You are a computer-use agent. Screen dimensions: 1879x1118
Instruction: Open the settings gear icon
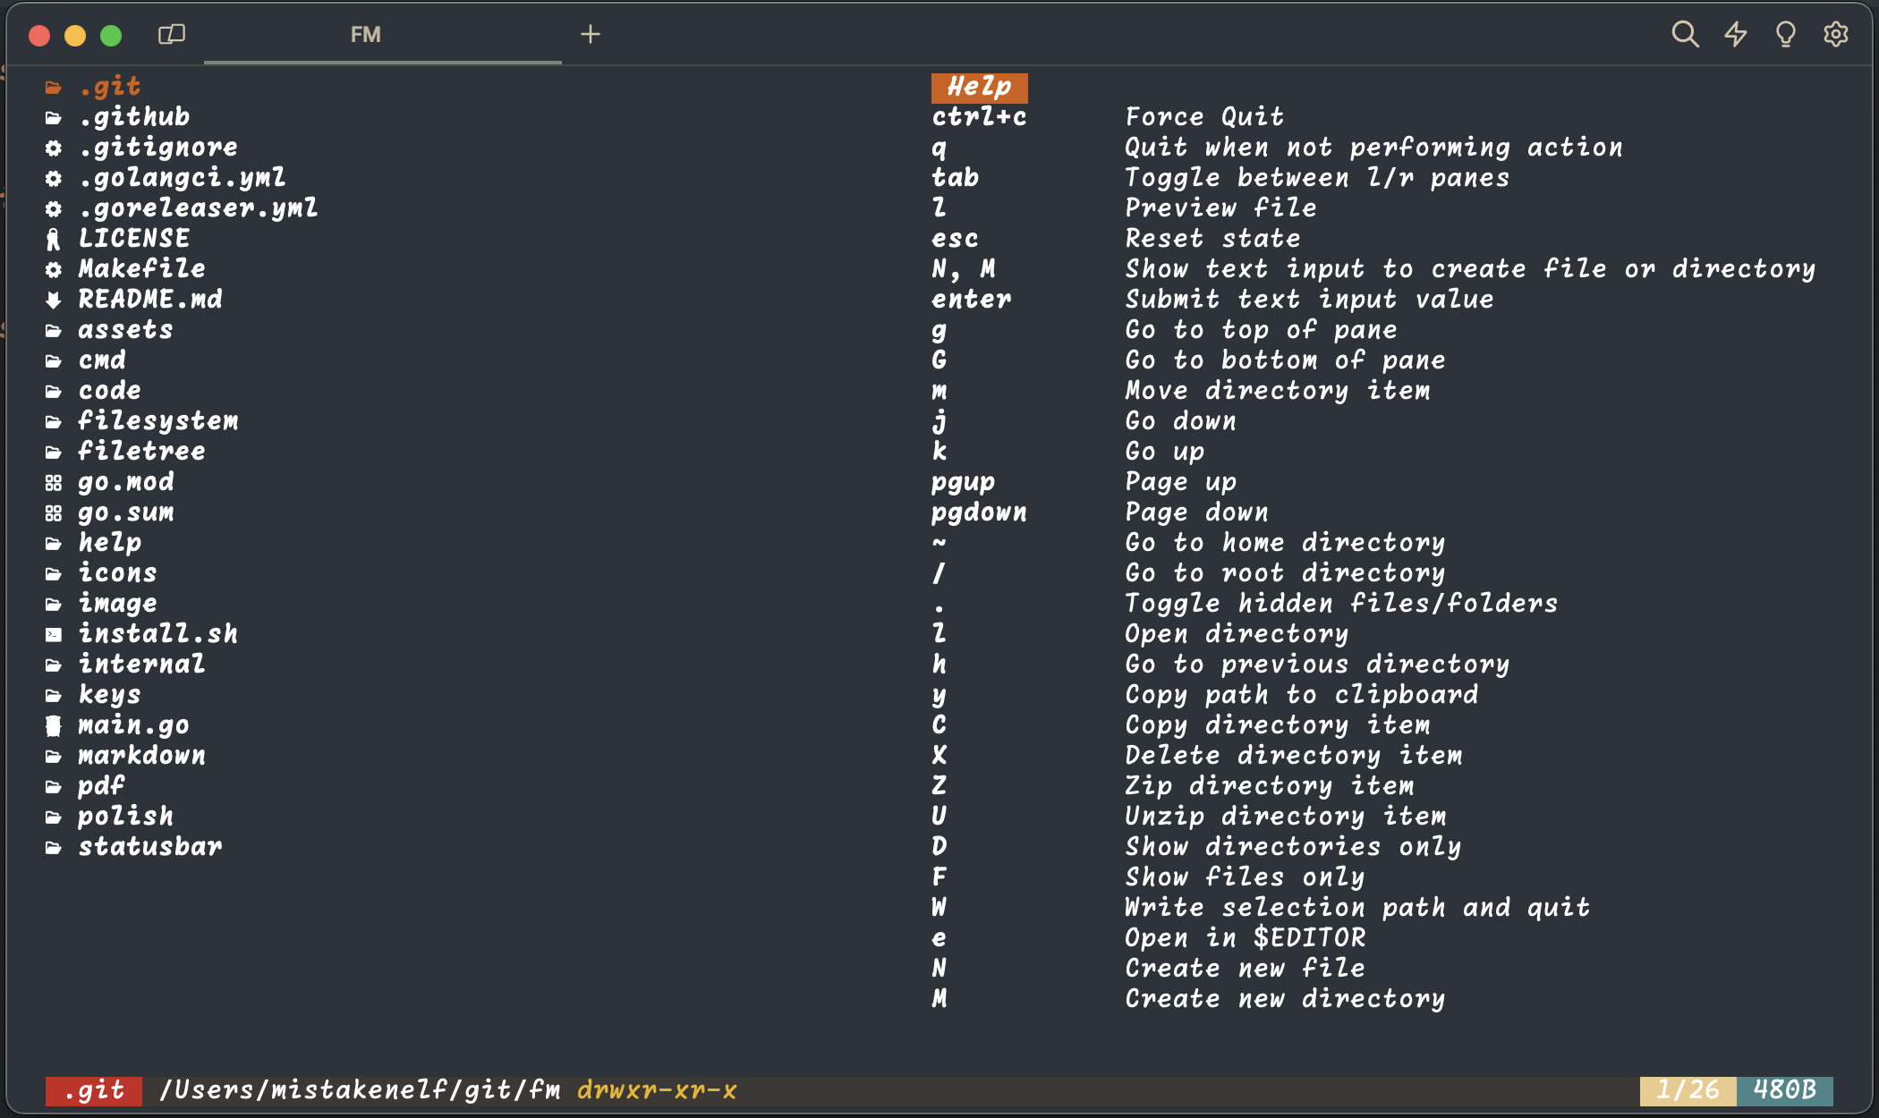(1836, 34)
